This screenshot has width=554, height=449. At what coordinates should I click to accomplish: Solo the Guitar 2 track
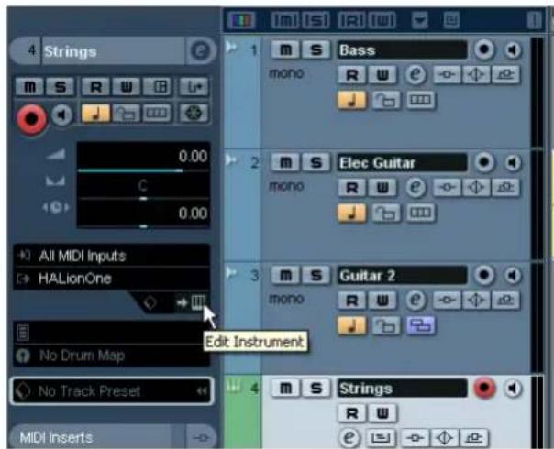tap(316, 275)
